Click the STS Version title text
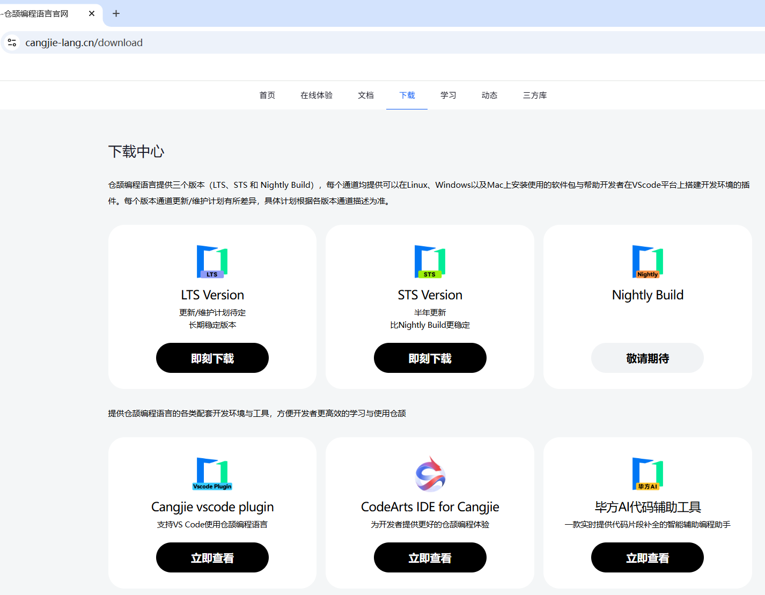This screenshot has width=765, height=595. pyautogui.click(x=430, y=295)
